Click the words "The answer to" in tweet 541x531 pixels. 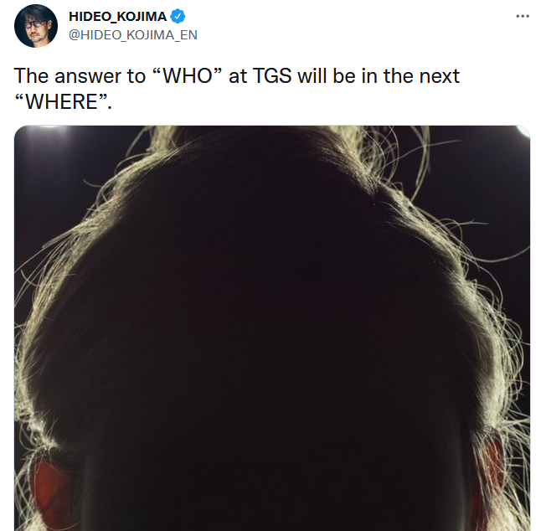(80, 76)
